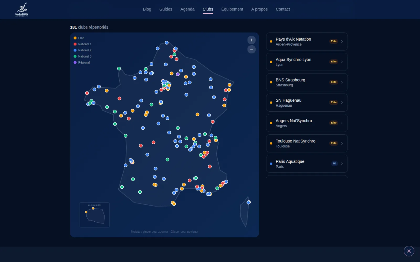Click the Elite legend entry
The width and height of the screenshot is (420, 262).
click(x=79, y=38)
